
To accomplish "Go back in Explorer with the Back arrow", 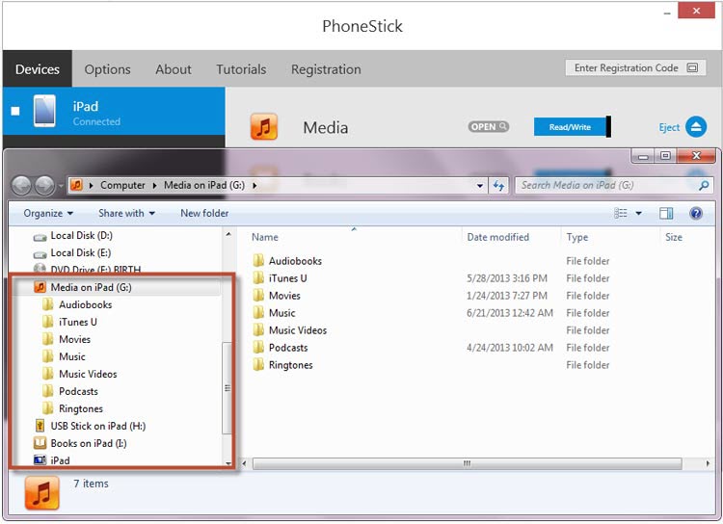I will tap(21, 186).
